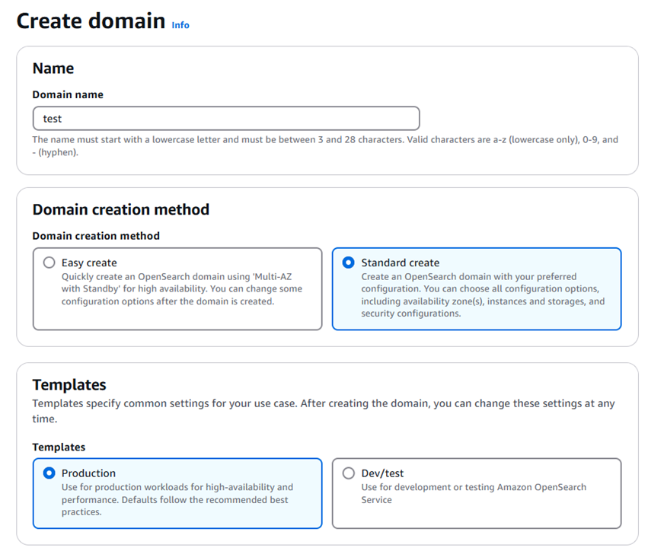648x551 pixels.
Task: Click the Dev/test label text
Action: pos(382,473)
